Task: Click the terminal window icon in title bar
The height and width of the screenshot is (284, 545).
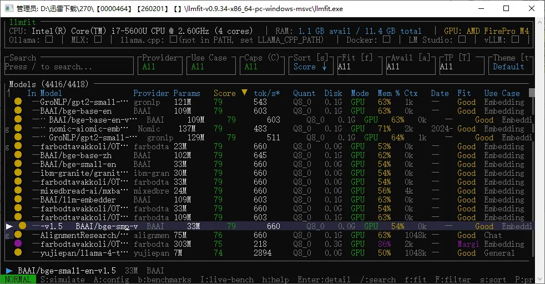Action: pyautogui.click(x=9, y=8)
